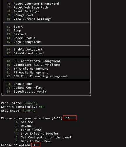Click the Force Renew submenu line

28,130
